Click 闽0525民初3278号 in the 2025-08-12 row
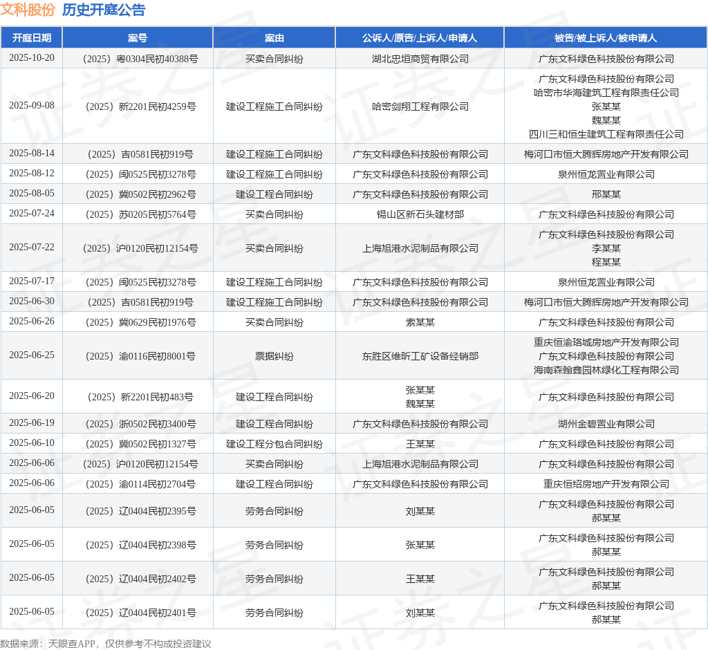Screen dimensions: 708x650 tap(140, 174)
